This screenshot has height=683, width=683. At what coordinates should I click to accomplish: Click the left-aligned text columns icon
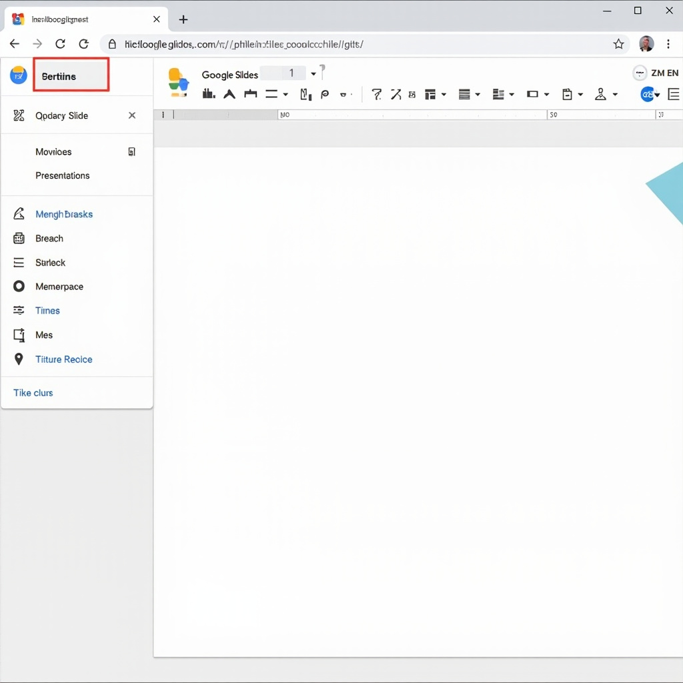tap(498, 94)
